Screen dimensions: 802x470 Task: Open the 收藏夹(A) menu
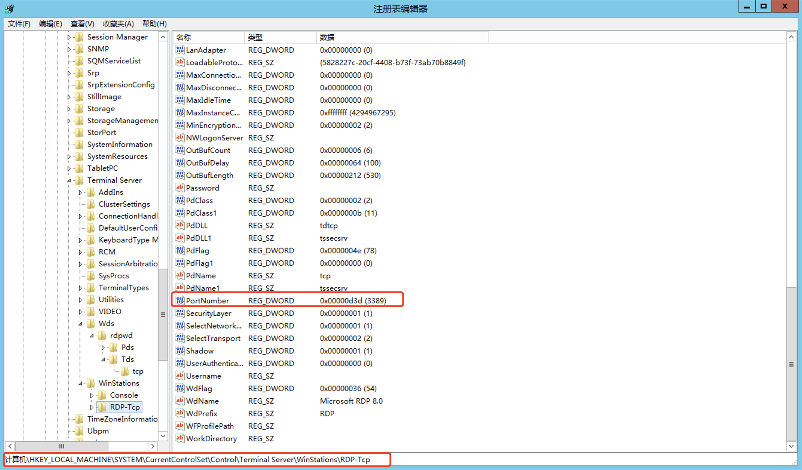point(118,24)
